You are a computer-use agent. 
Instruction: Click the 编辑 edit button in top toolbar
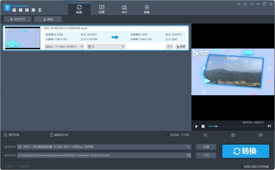[x=48, y=19]
